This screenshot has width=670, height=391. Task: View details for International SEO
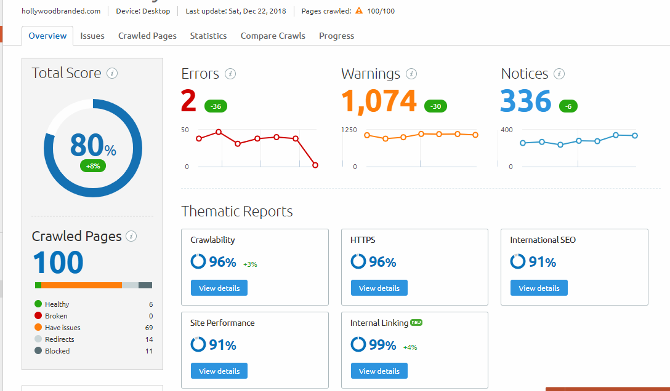(x=539, y=288)
